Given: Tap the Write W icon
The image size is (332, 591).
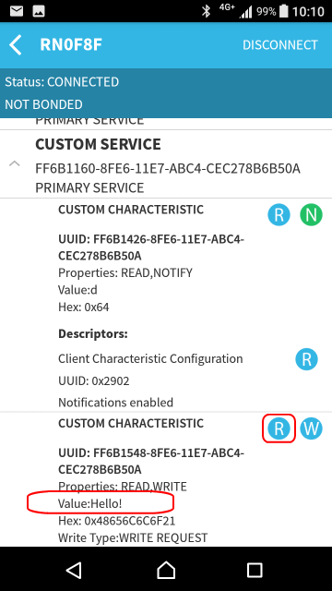Looking at the screenshot, I should (311, 428).
